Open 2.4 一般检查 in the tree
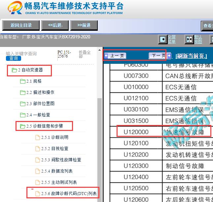The height and width of the screenshot is (202, 213). click(x=38, y=115)
